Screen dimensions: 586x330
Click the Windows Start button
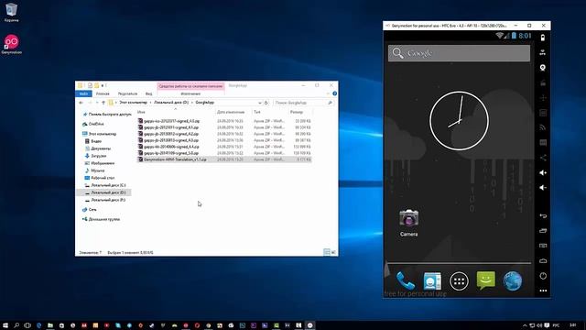5,325
